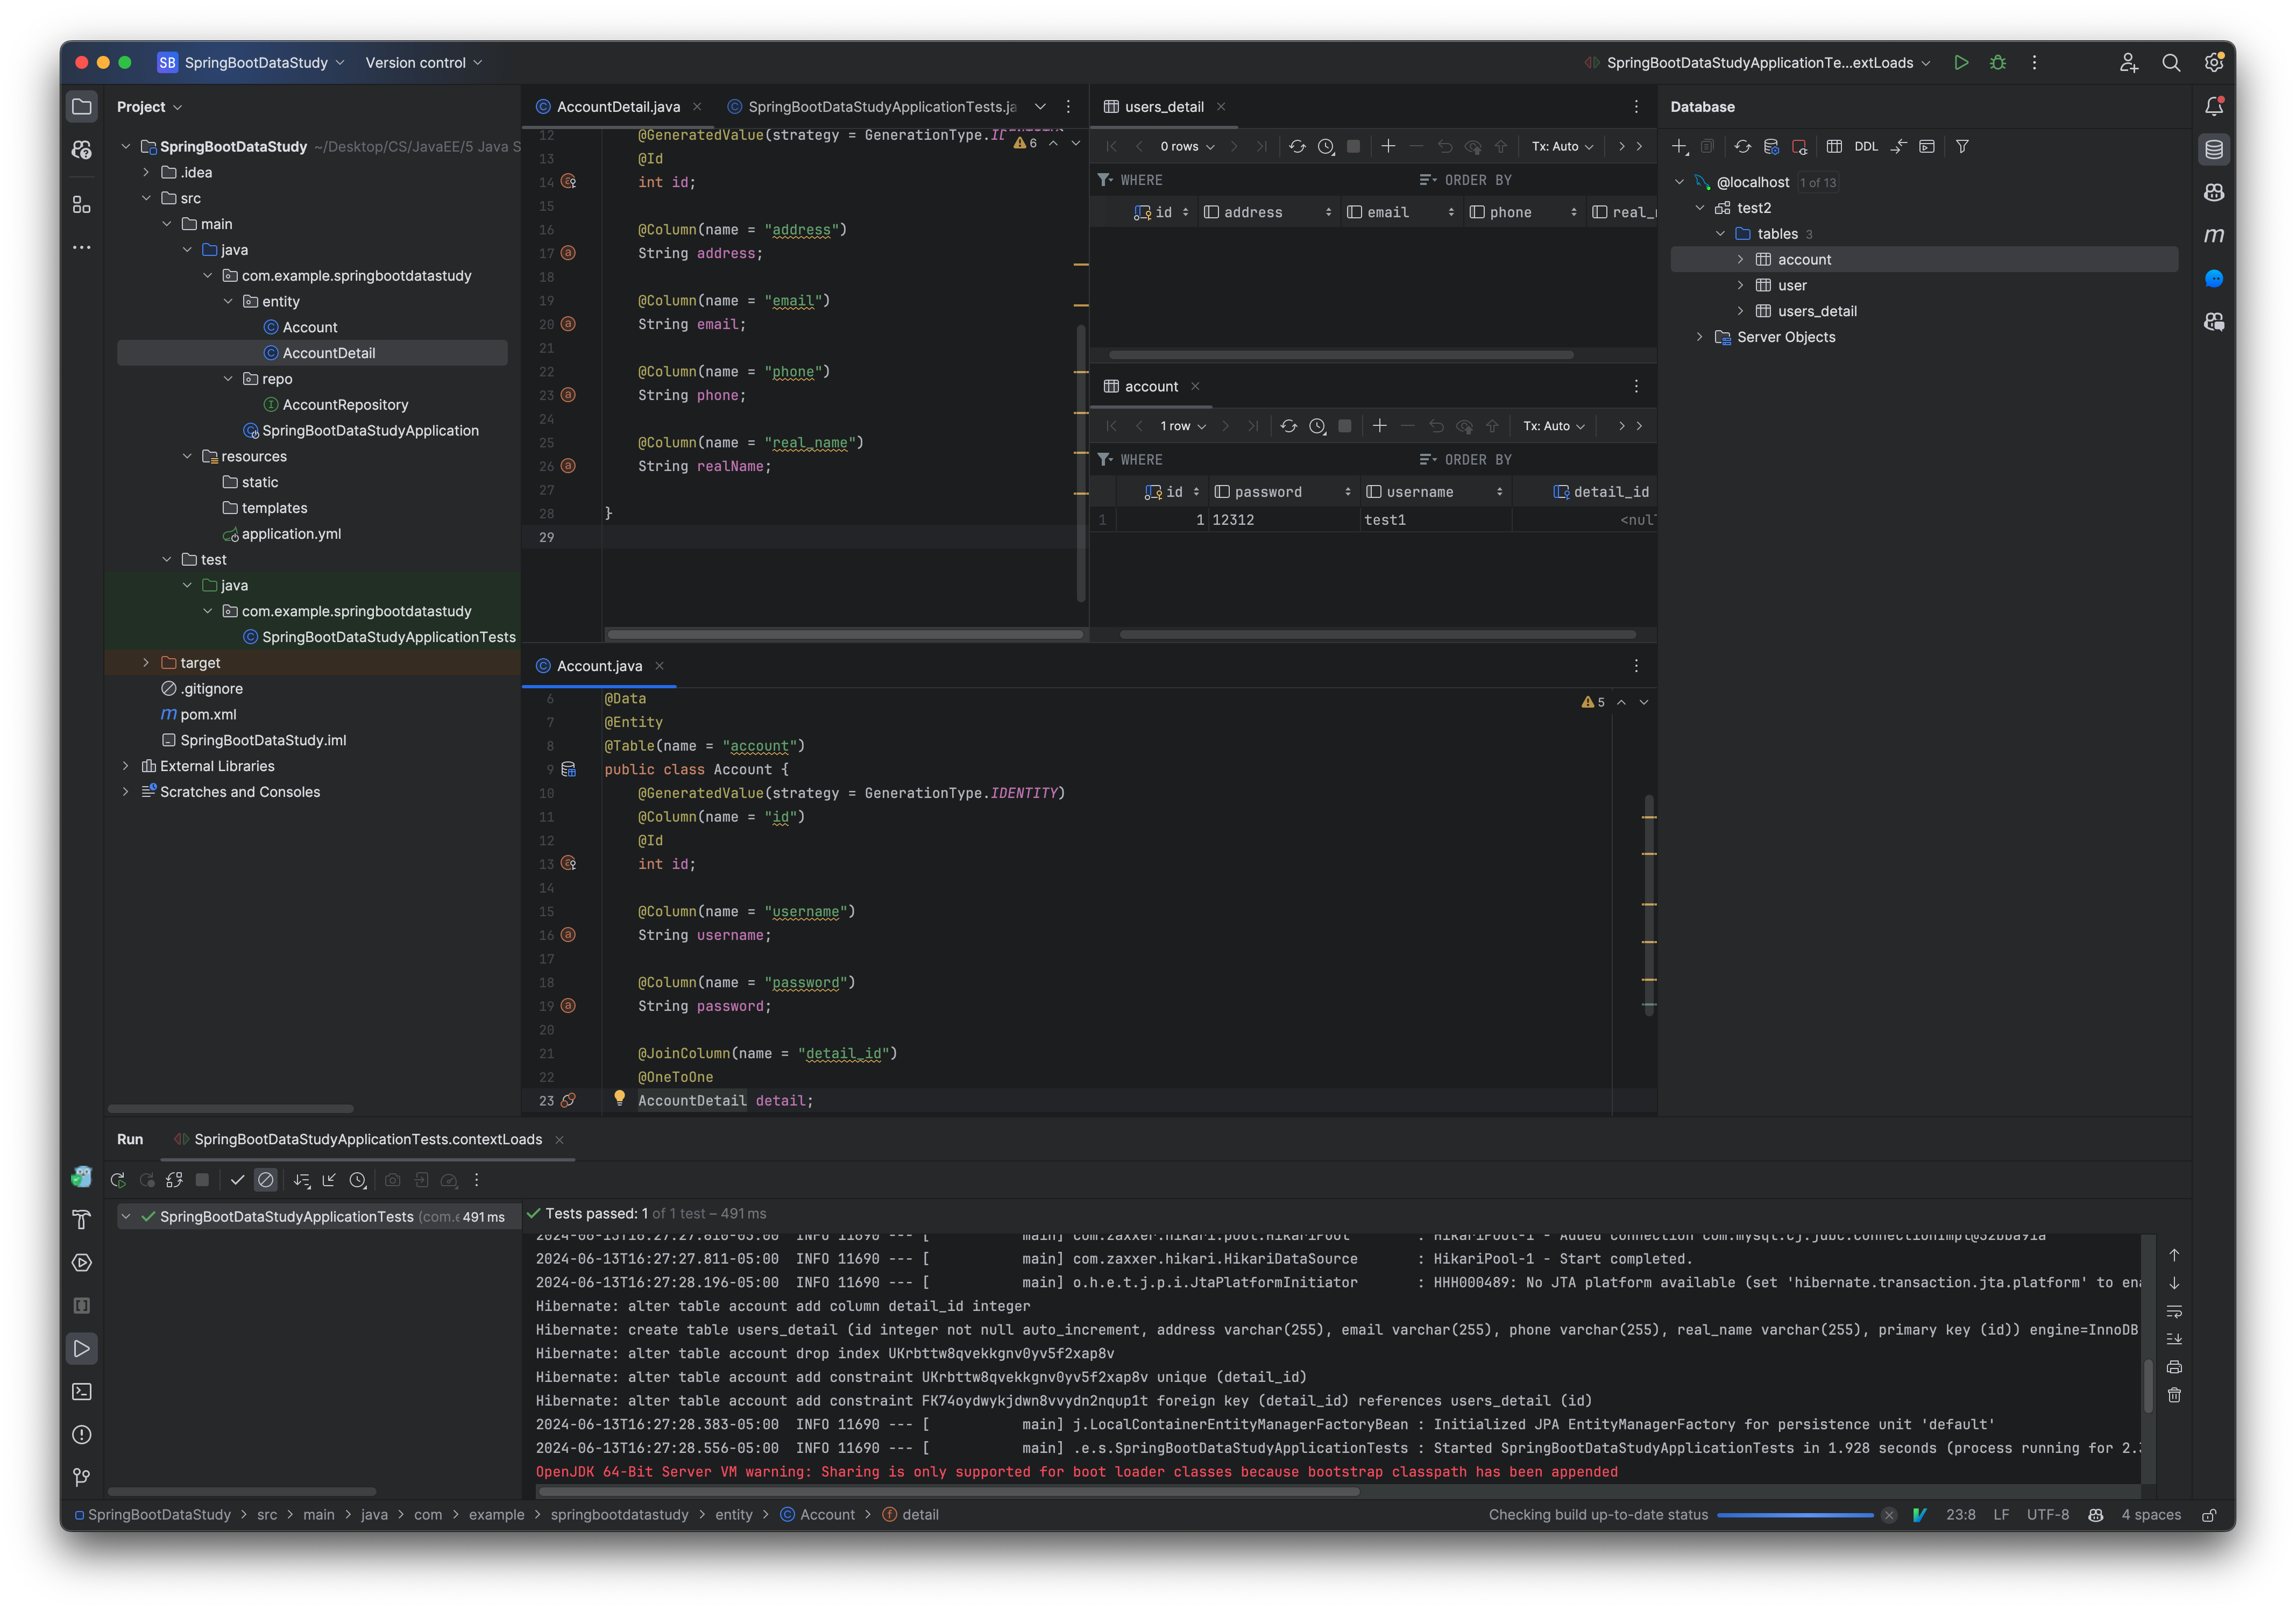Add a new row in the account grid
This screenshot has height=1611, width=2296.
pyautogui.click(x=1380, y=426)
